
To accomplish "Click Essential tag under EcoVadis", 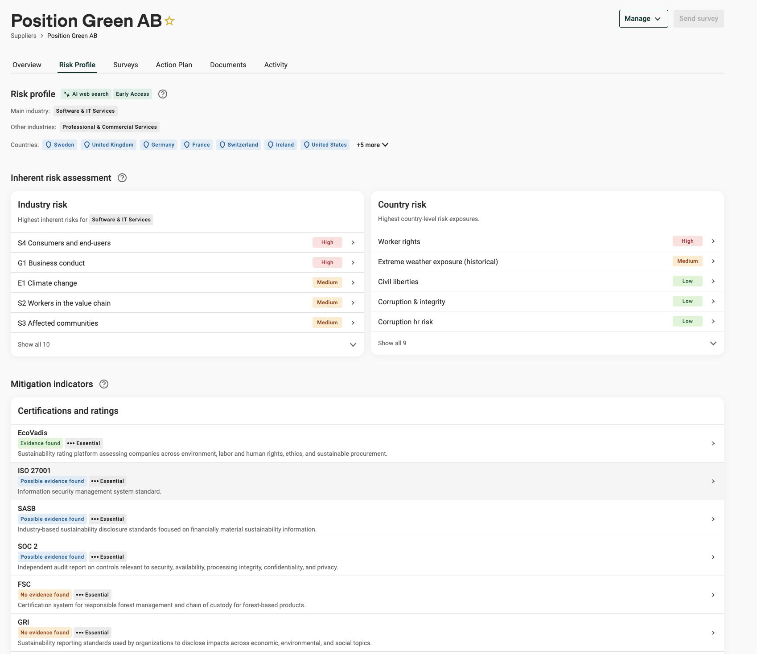I will [84, 443].
